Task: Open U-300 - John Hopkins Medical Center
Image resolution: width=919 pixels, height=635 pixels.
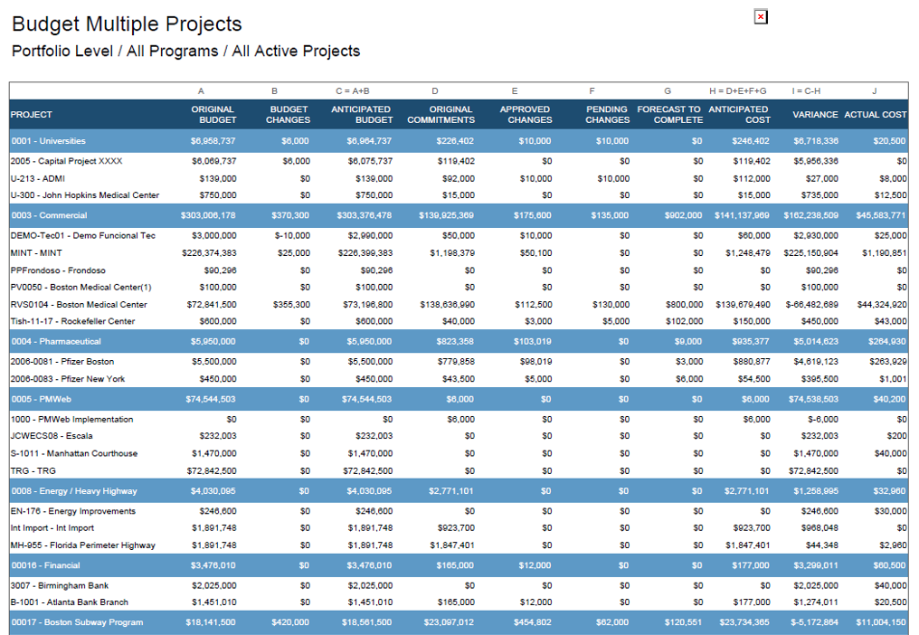Action: click(x=85, y=195)
